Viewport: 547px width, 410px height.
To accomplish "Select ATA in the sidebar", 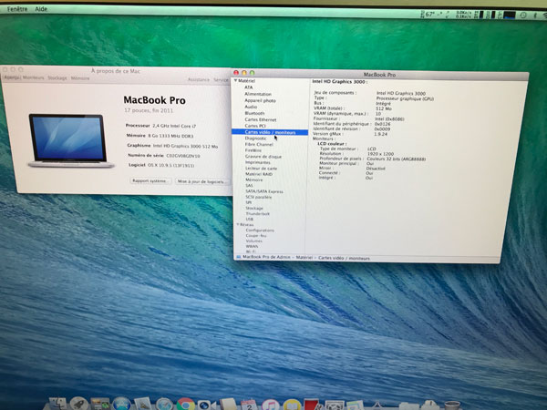I will (x=248, y=87).
